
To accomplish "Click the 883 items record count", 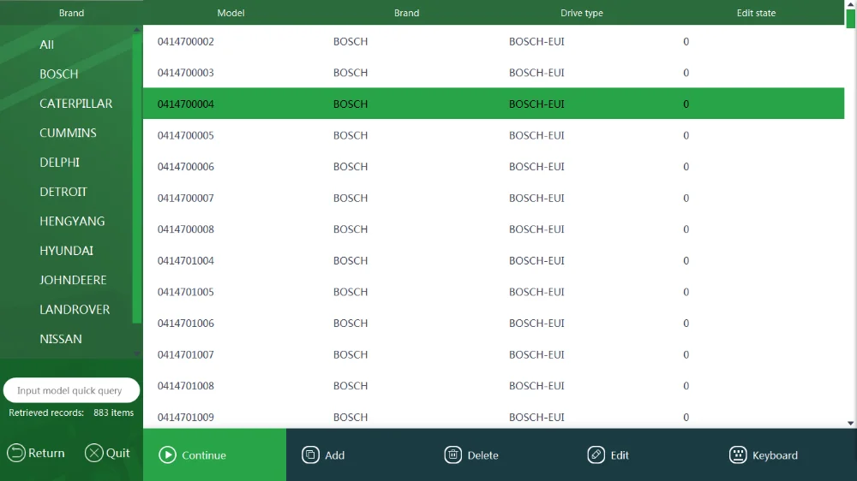I will (113, 413).
